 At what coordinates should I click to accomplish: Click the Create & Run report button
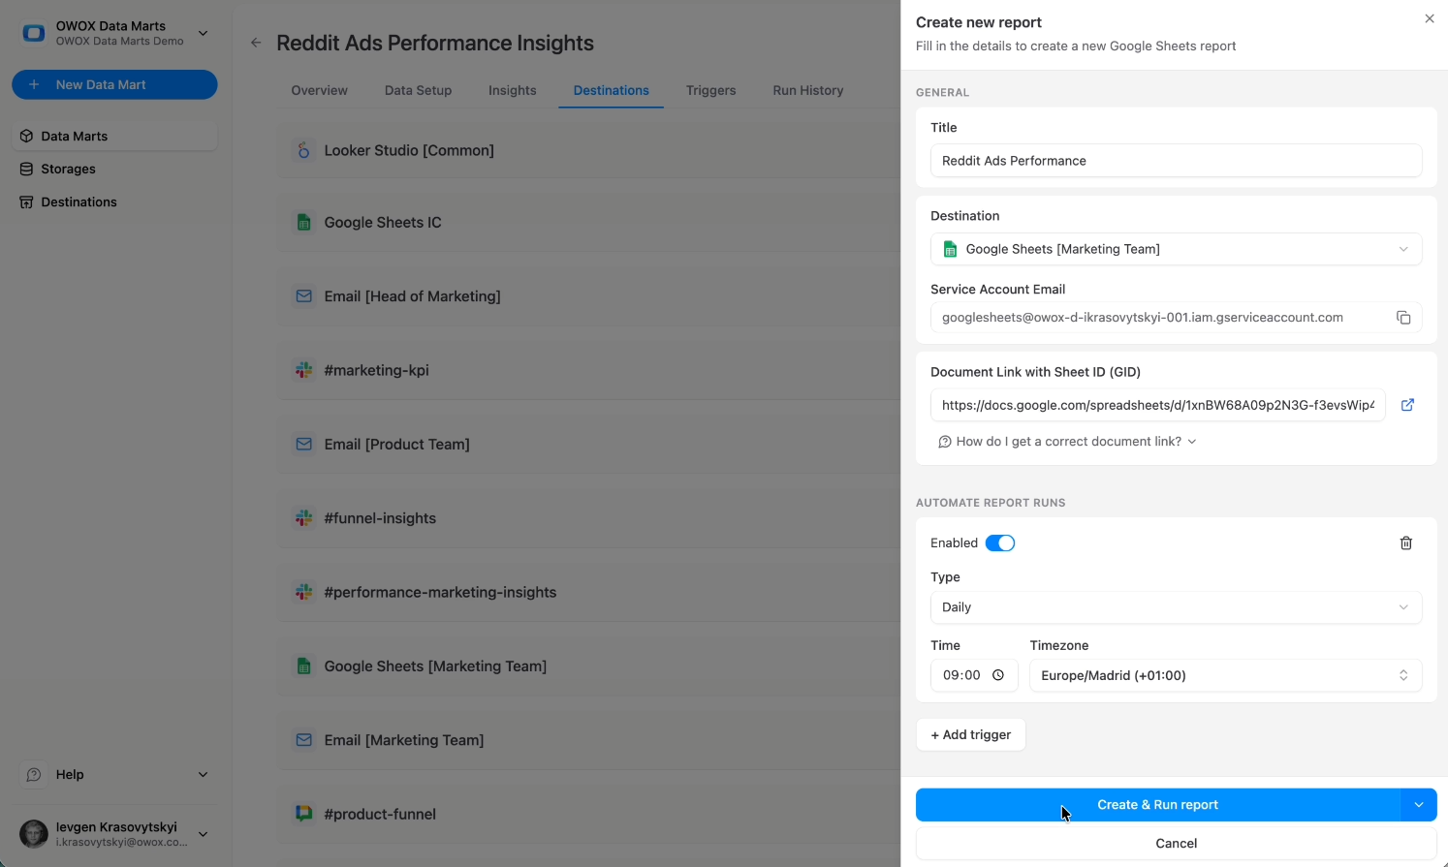pyautogui.click(x=1158, y=804)
